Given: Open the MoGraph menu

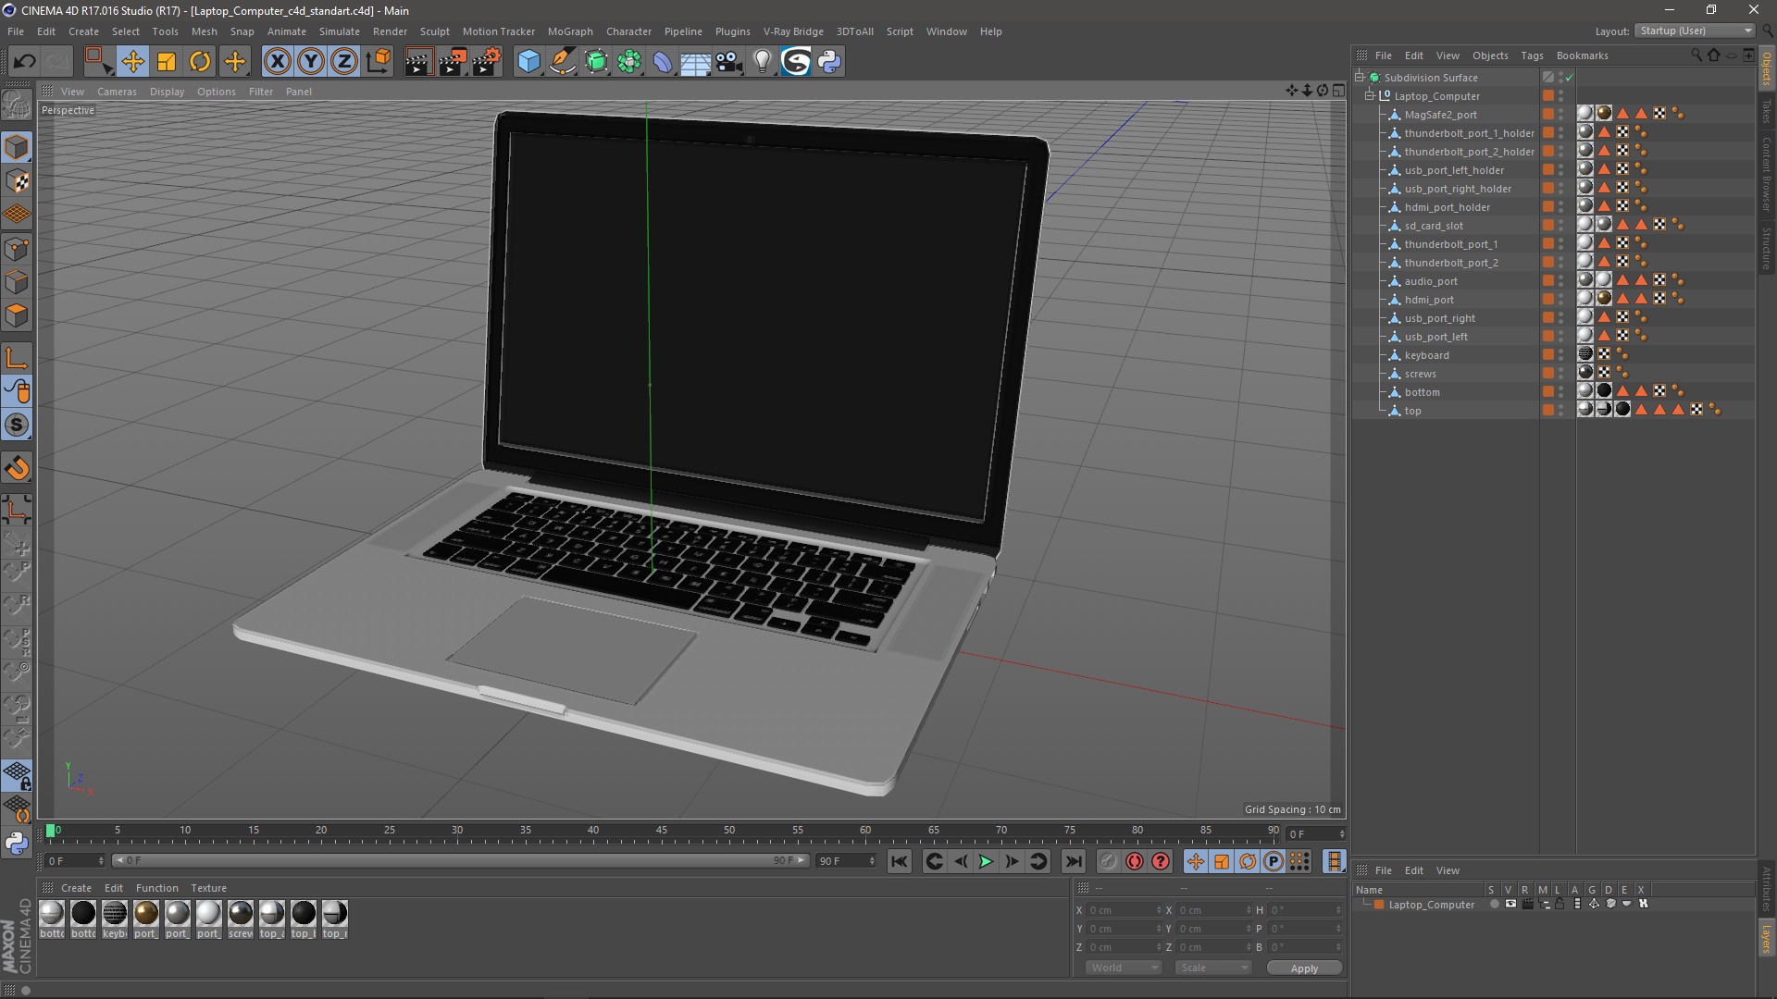Looking at the screenshot, I should [569, 31].
